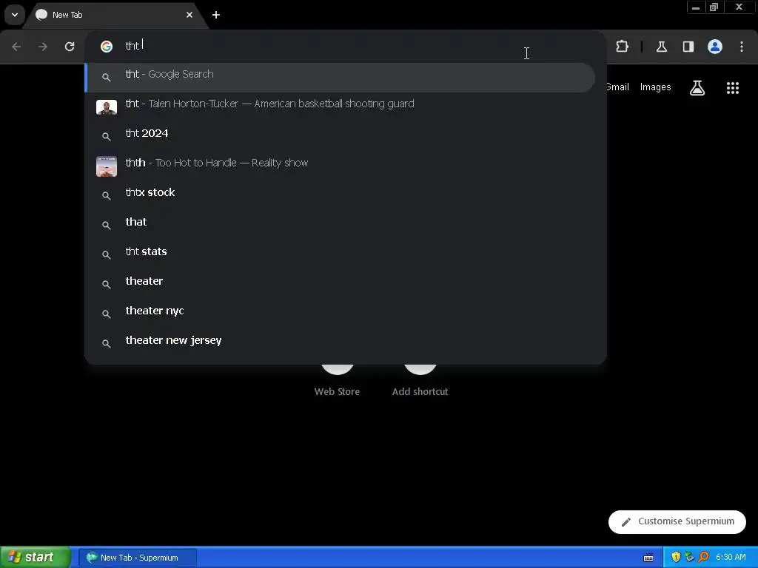Click orange magnifier tray icon
758x568 pixels.
[703, 558]
